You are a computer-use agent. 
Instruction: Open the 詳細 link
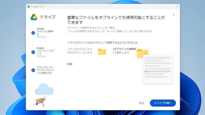(70, 64)
